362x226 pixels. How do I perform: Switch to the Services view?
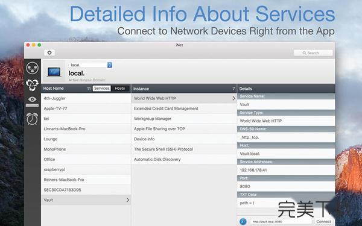pos(101,89)
